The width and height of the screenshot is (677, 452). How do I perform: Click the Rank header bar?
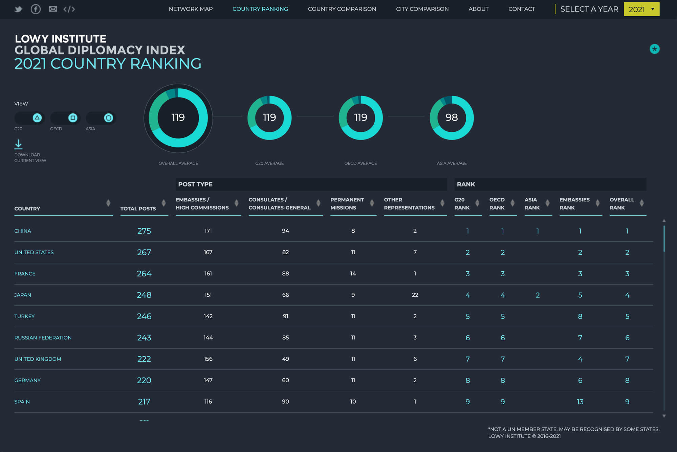[x=550, y=184]
